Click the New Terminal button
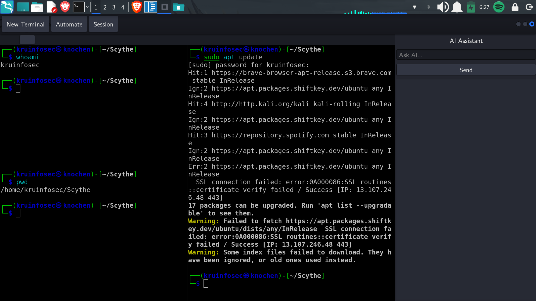The image size is (536, 301). coord(25,24)
